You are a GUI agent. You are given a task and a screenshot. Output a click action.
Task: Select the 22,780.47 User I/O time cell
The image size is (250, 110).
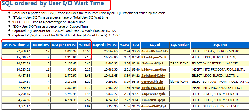pyautogui.click(x=16, y=51)
